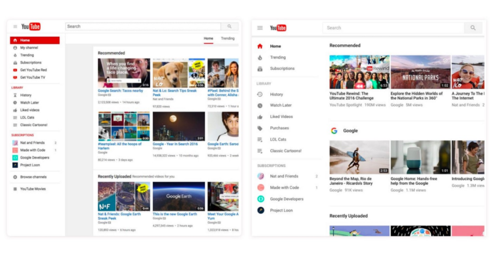This screenshot has width=493, height=256.
Task: Click LOL Cats playlist icon in new layout
Action: (260, 139)
